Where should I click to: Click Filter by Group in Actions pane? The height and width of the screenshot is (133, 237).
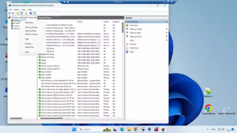136,37
